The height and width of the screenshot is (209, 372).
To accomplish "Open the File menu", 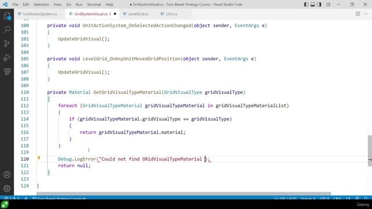I will coord(15,4).
